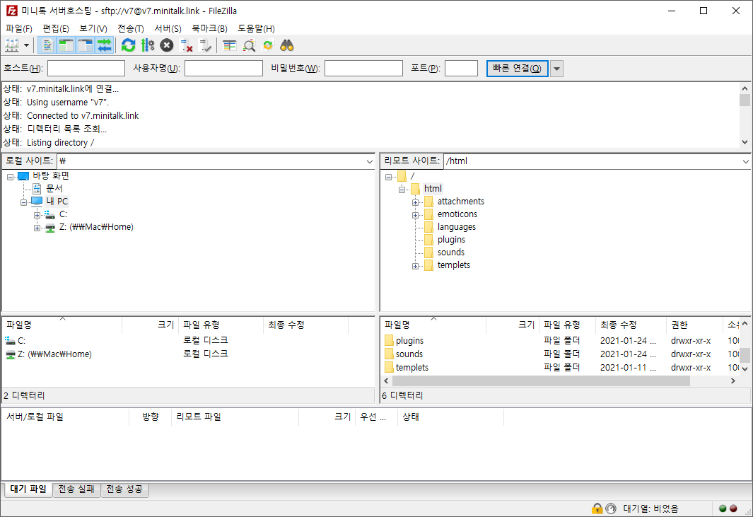Click the speed limit icon in status bar
Viewport: 753px width, 517px height.
(x=611, y=509)
